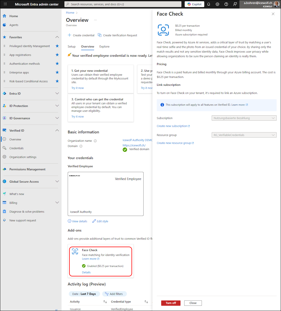Unfavorite App registrations star
Image resolution: width=281 pixels, height=311 pixels.
[57, 55]
